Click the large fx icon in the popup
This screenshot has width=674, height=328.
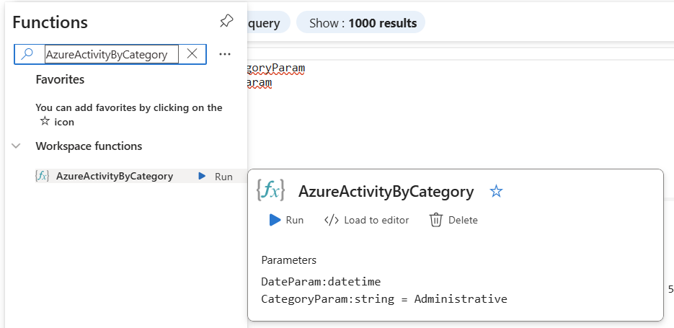coord(271,190)
